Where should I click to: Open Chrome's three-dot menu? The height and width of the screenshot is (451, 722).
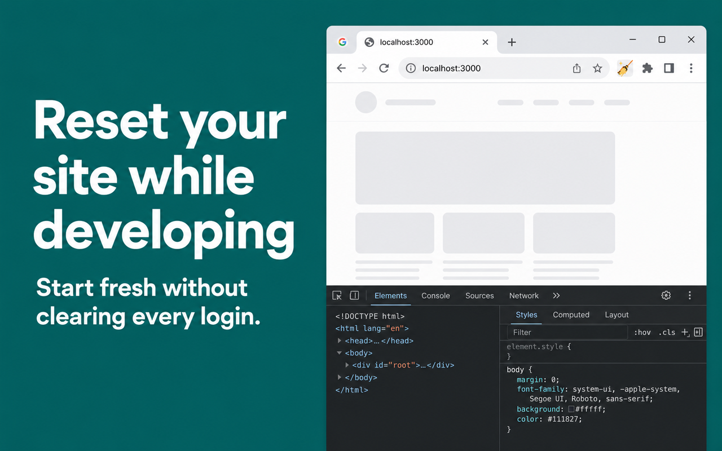691,68
